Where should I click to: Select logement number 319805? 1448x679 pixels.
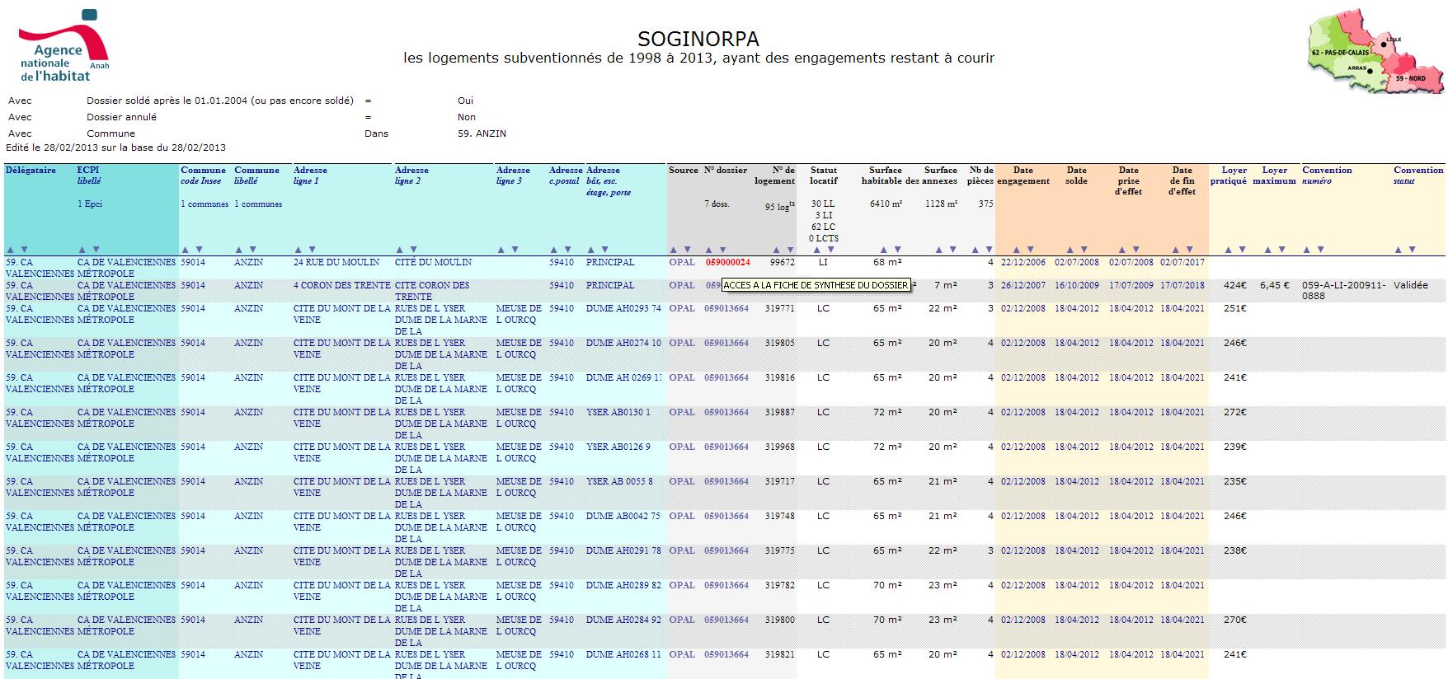point(779,344)
